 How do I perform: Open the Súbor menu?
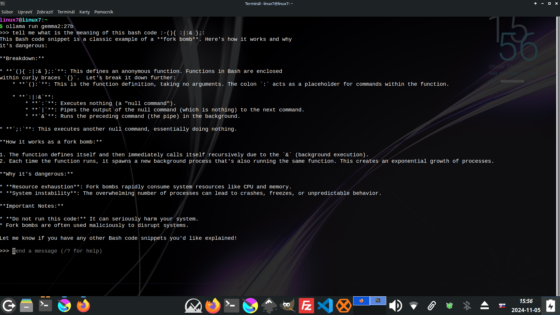pyautogui.click(x=7, y=12)
